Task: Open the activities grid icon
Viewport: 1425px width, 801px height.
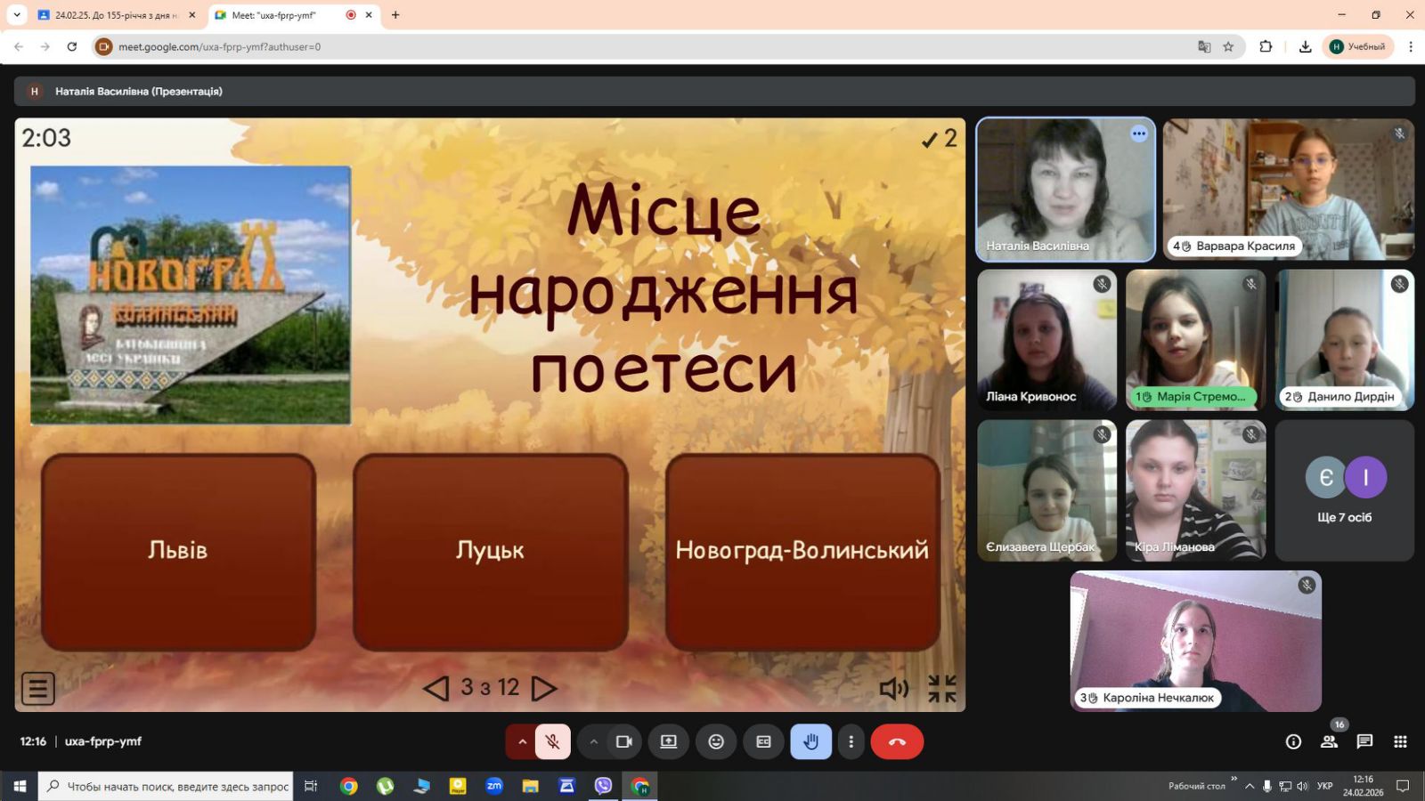Action: [1400, 741]
